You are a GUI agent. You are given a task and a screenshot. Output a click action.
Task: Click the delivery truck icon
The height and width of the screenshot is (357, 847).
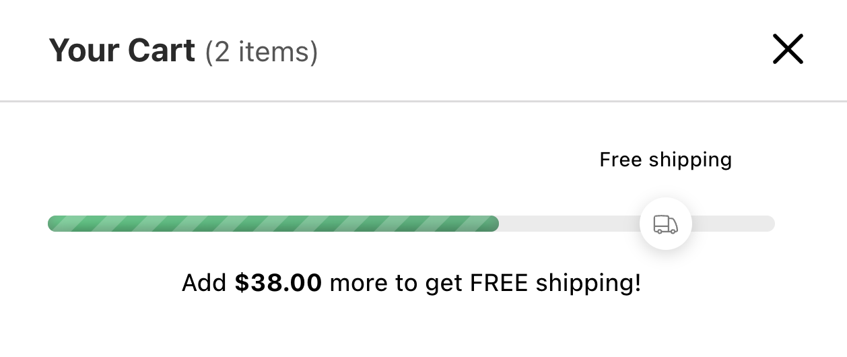pos(665,224)
